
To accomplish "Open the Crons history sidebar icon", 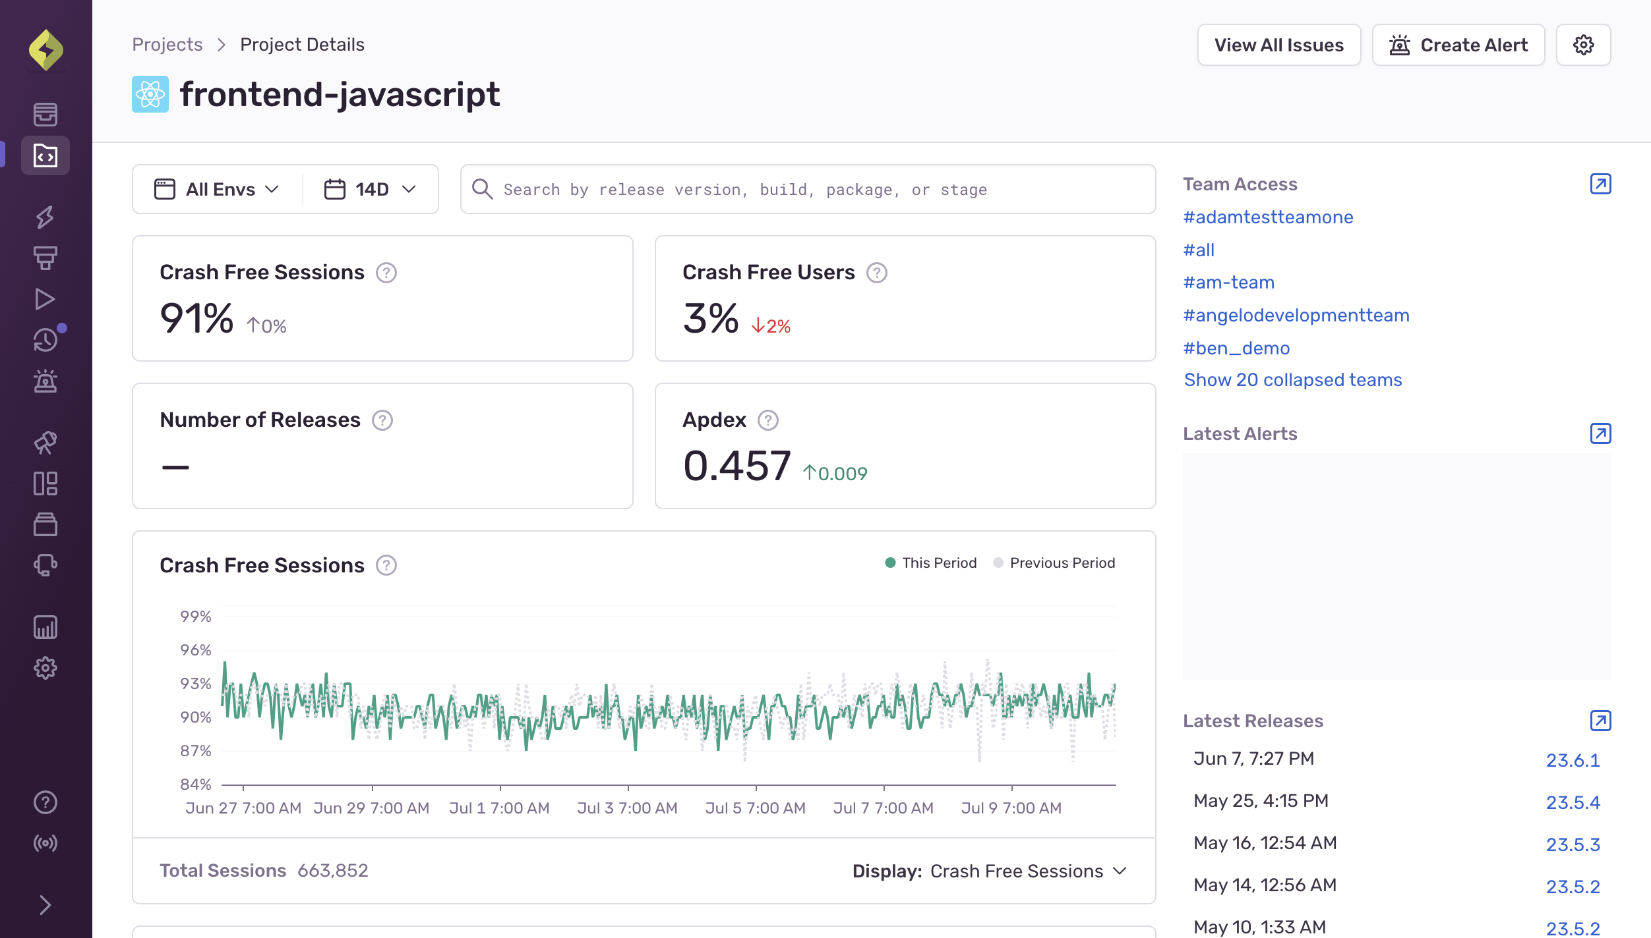I will tap(45, 340).
